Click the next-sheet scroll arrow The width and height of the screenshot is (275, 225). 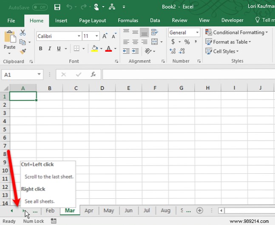point(23,211)
